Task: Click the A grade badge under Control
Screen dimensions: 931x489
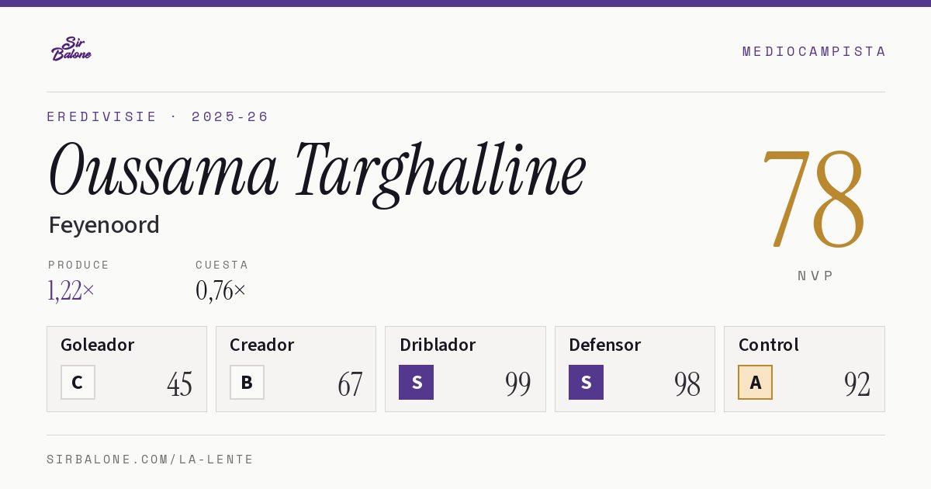Action: [x=755, y=382]
